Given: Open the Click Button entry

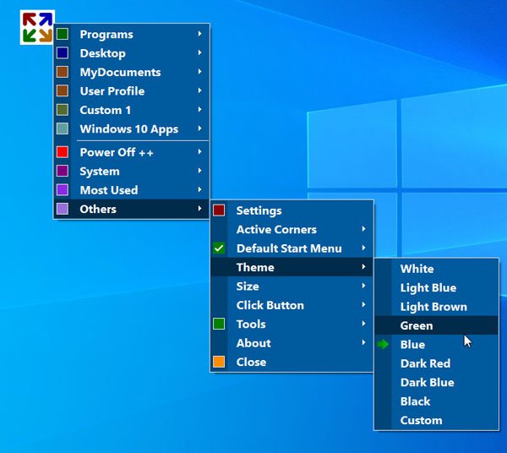Looking at the screenshot, I should coord(292,305).
